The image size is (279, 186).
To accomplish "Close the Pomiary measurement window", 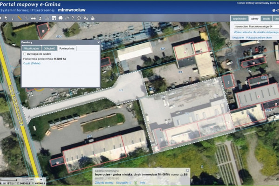I will coord(98,42).
